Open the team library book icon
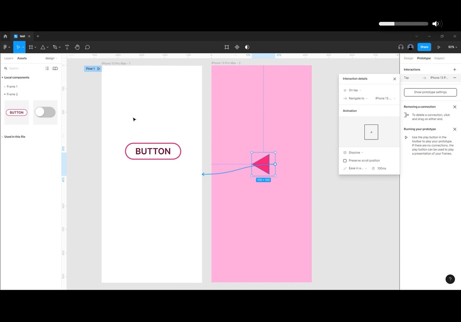Viewport: 461px width, 322px height. coord(55,68)
